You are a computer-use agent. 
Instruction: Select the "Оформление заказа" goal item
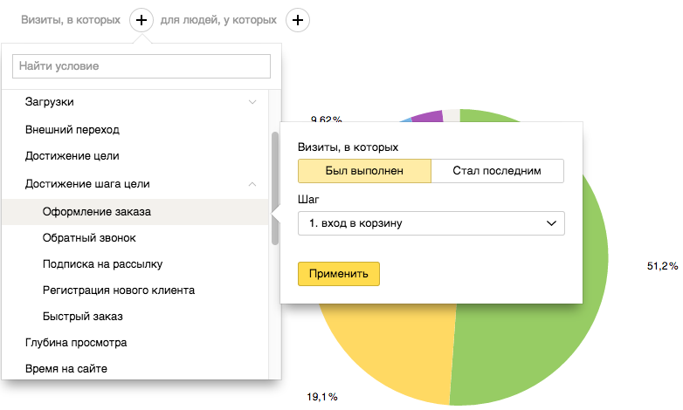click(x=101, y=211)
